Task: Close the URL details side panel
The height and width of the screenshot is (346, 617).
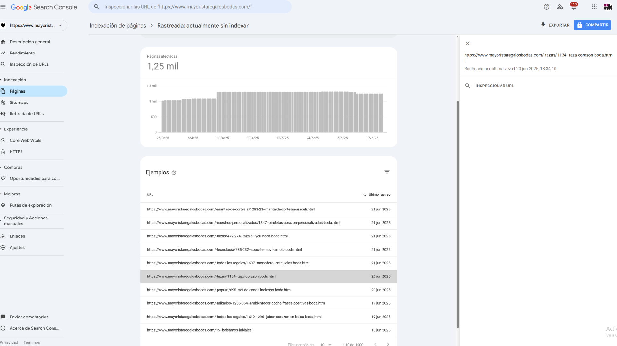Action: pos(468,44)
